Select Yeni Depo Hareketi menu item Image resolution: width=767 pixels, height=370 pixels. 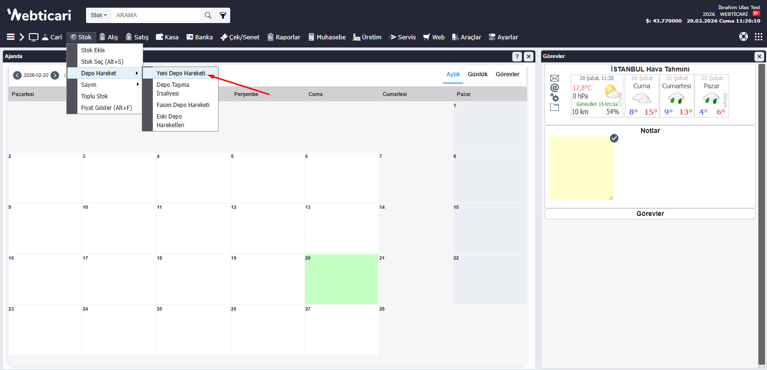[x=181, y=73]
